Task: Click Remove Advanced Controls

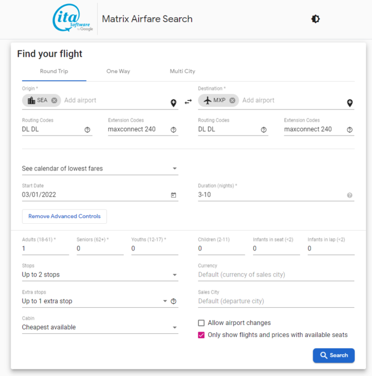Action: (64, 216)
